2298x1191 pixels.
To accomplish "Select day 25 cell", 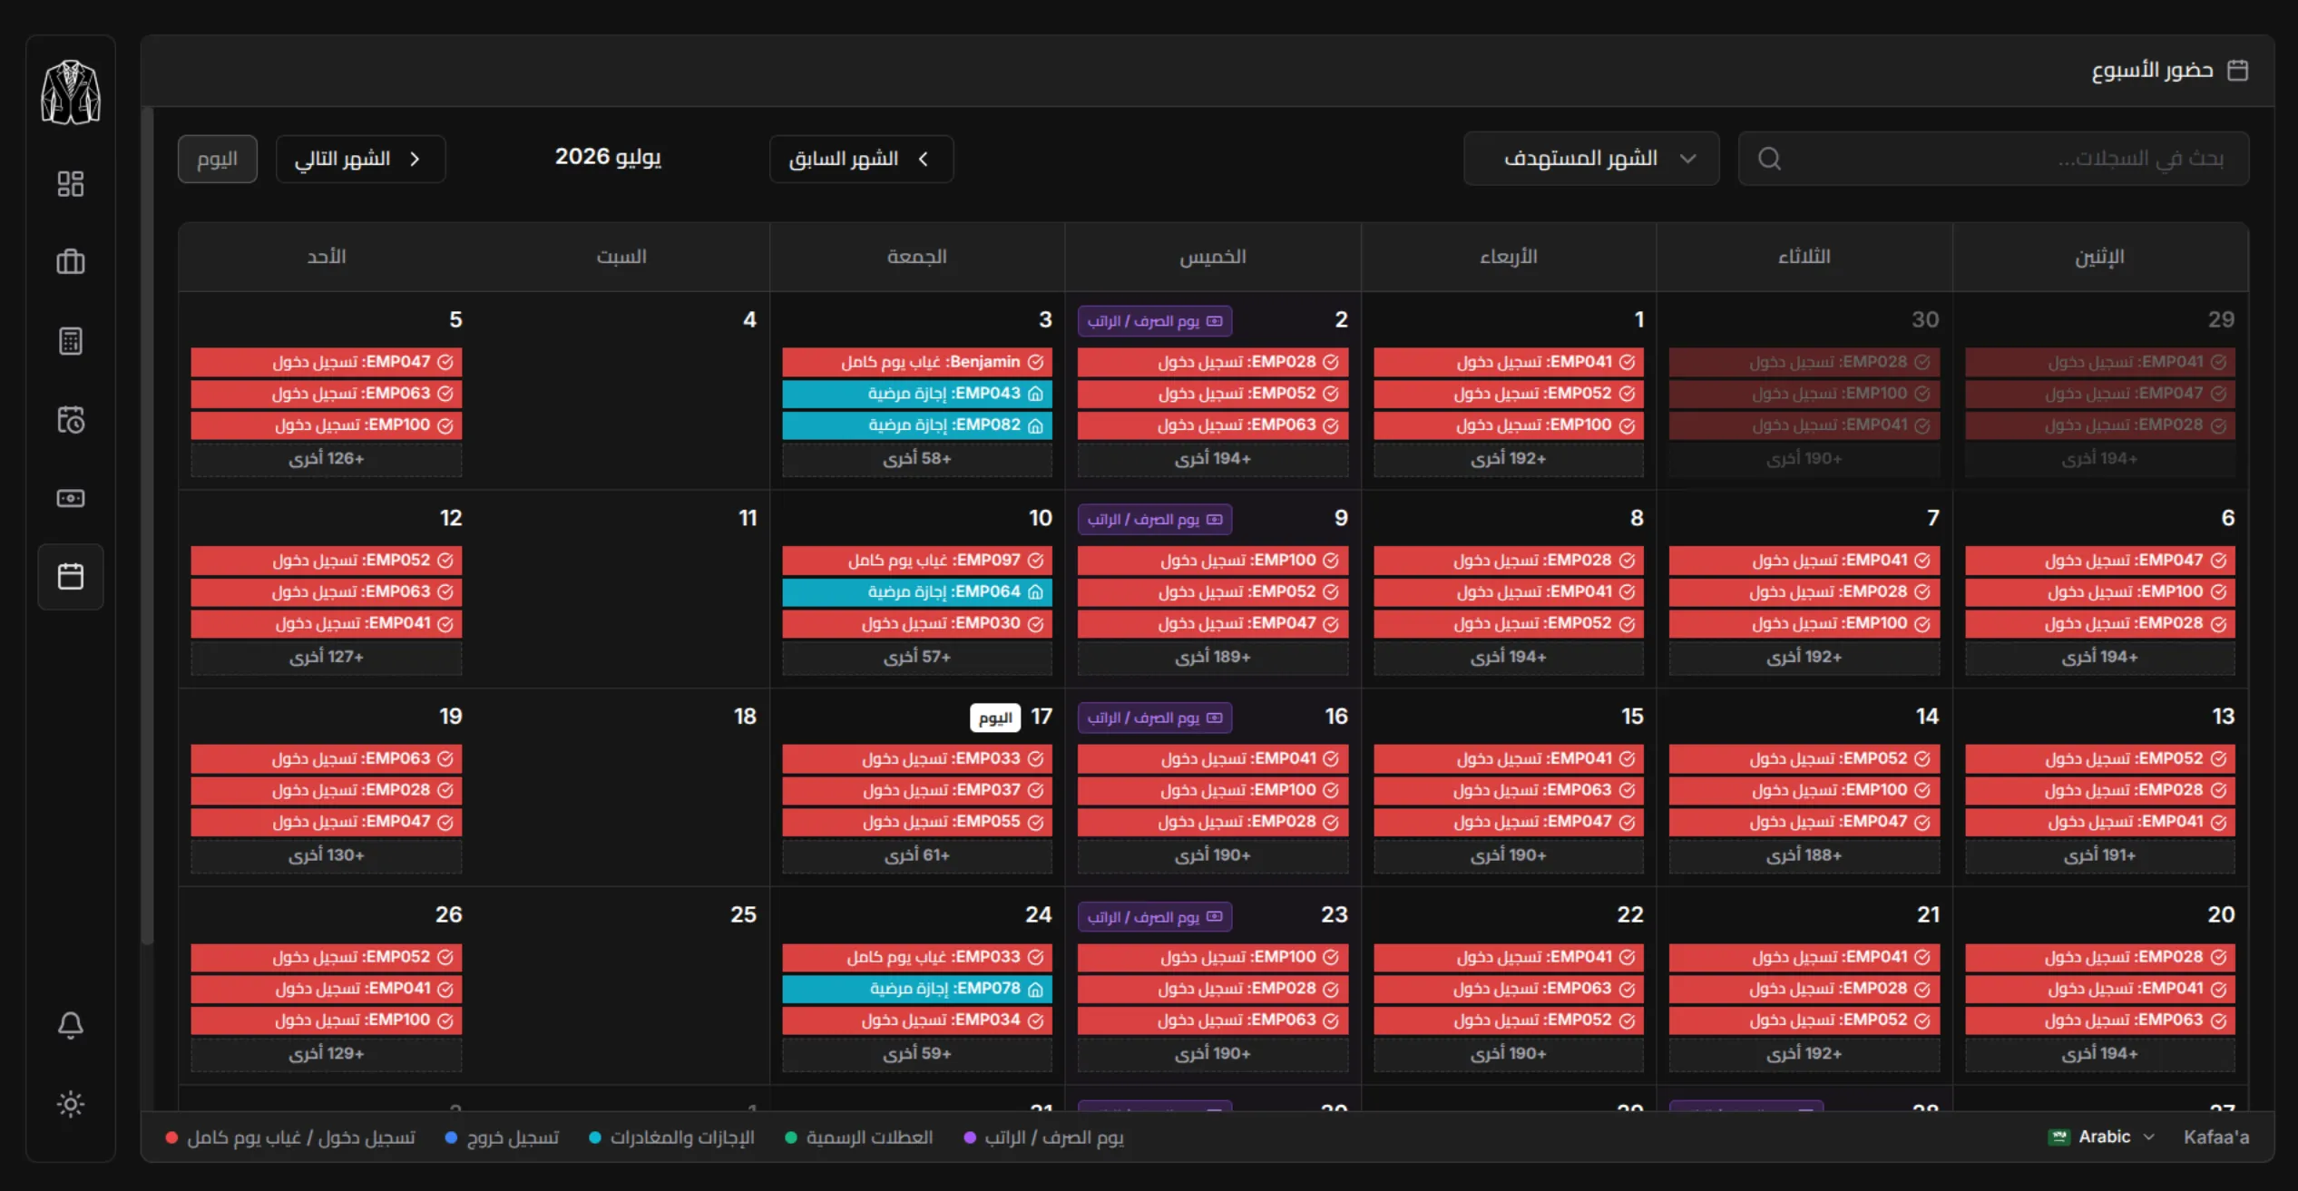I will pyautogui.click(x=622, y=986).
